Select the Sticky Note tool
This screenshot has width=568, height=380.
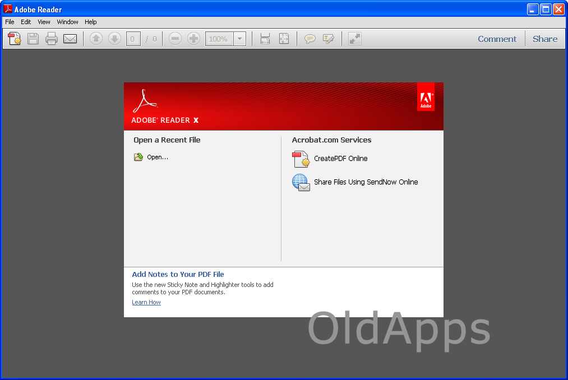(x=310, y=39)
